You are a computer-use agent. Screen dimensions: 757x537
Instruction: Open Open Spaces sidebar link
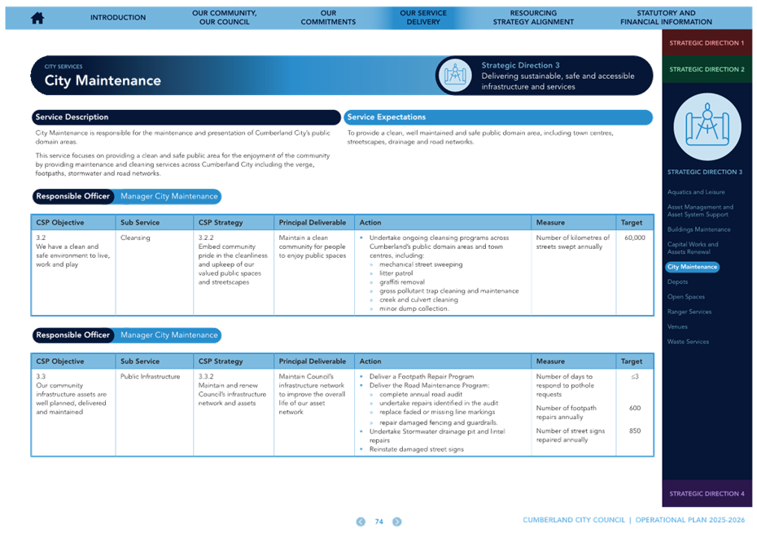685,297
